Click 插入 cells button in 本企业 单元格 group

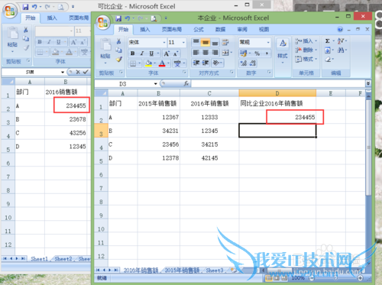tap(306, 41)
